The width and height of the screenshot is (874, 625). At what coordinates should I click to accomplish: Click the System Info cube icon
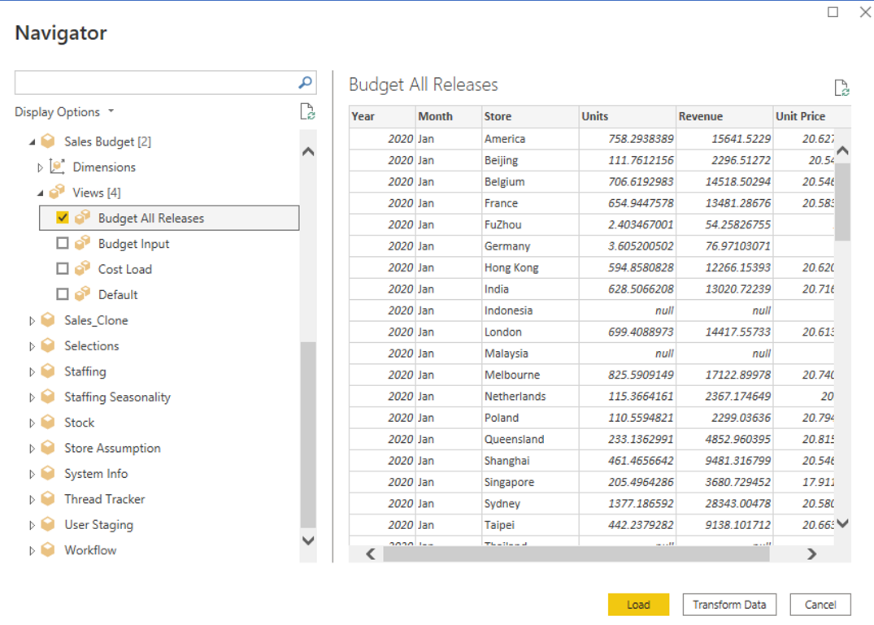click(x=49, y=473)
